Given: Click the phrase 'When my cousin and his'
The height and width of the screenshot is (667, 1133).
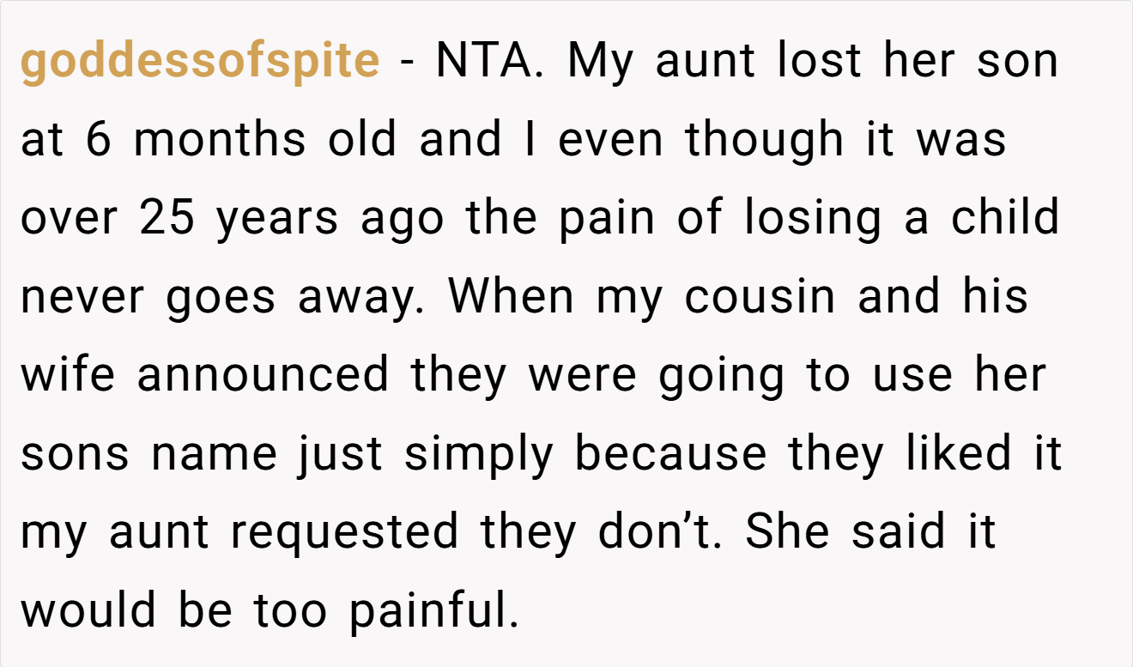Looking at the screenshot, I should click(x=738, y=296).
